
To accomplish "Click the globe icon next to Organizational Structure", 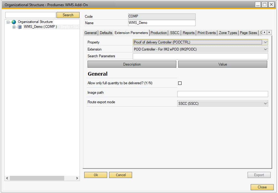I will point(14,22).
